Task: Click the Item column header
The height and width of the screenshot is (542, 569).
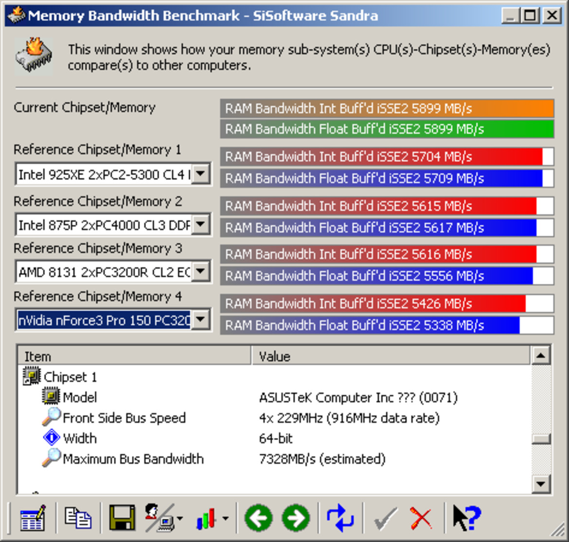Action: (134, 356)
